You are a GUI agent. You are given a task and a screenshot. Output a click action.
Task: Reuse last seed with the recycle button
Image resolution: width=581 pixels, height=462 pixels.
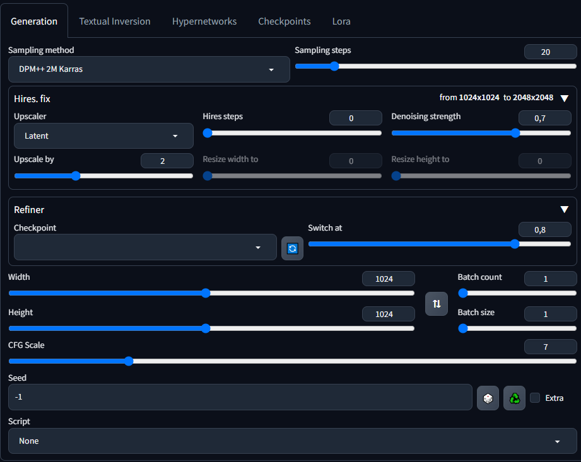tap(515, 398)
